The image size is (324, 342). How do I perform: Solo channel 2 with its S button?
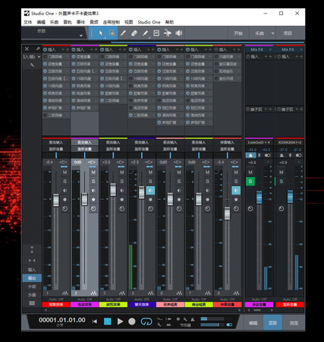[93, 182]
